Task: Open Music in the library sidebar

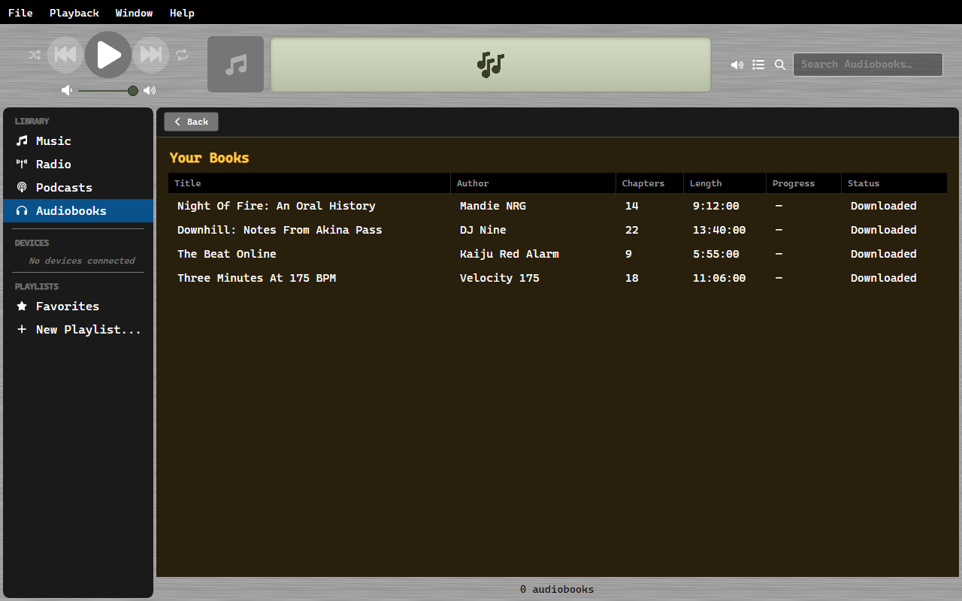Action: [78, 141]
